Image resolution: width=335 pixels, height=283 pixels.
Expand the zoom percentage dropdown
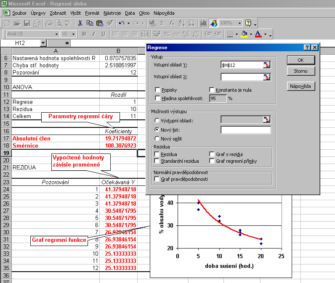click(240, 23)
